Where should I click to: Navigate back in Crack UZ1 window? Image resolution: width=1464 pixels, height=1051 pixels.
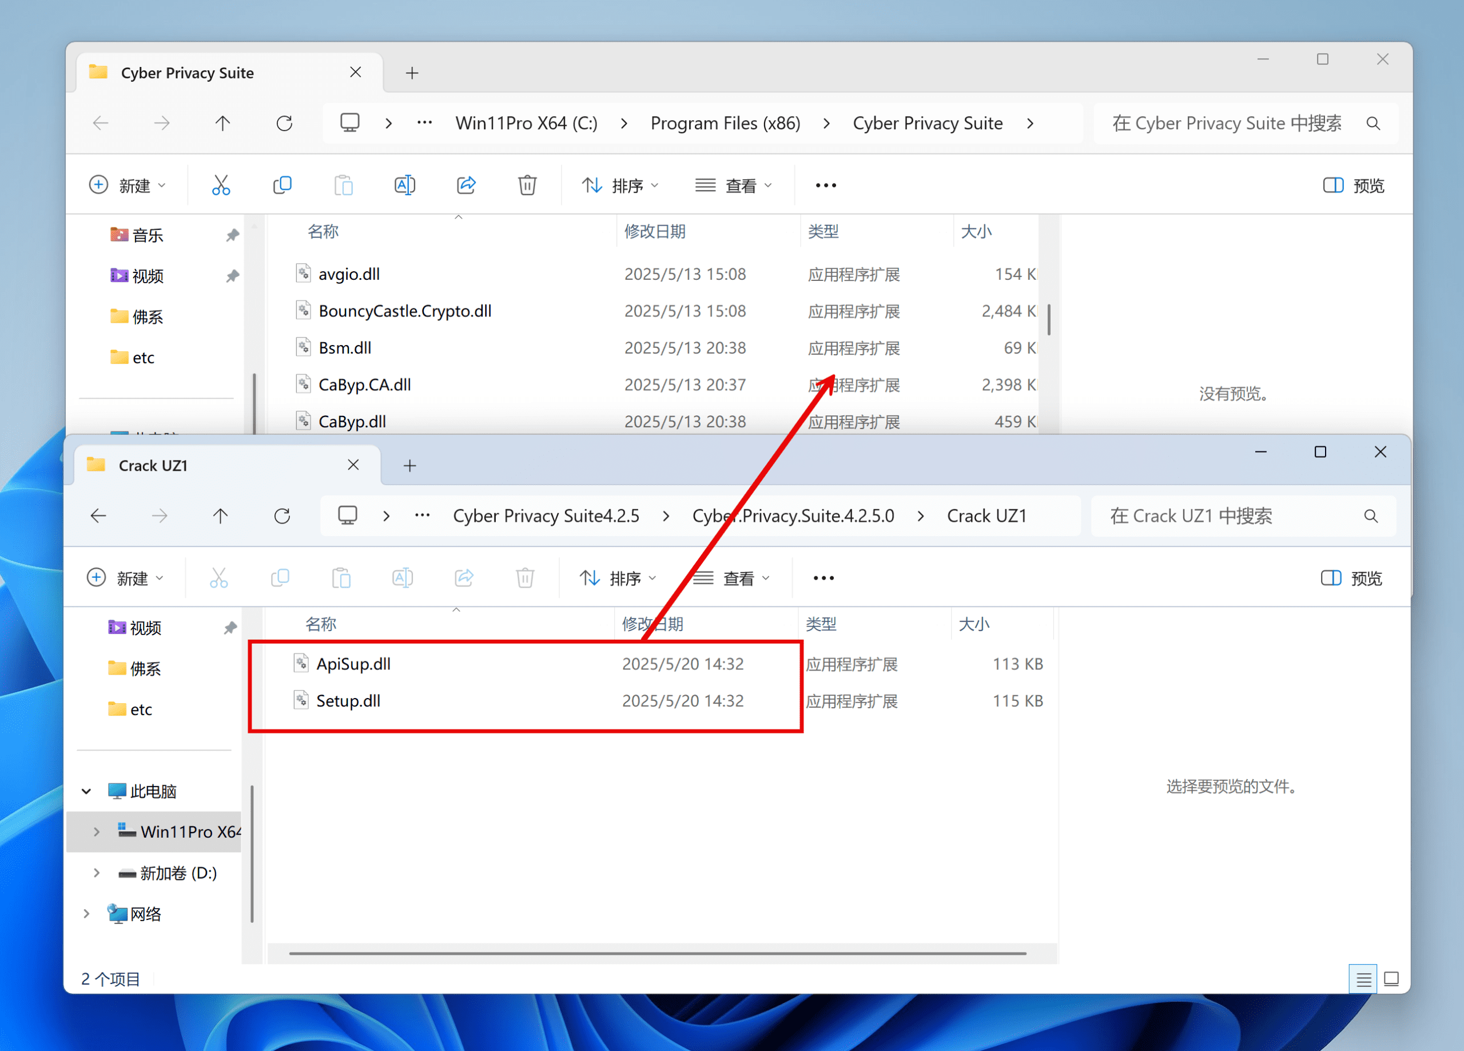[98, 515]
